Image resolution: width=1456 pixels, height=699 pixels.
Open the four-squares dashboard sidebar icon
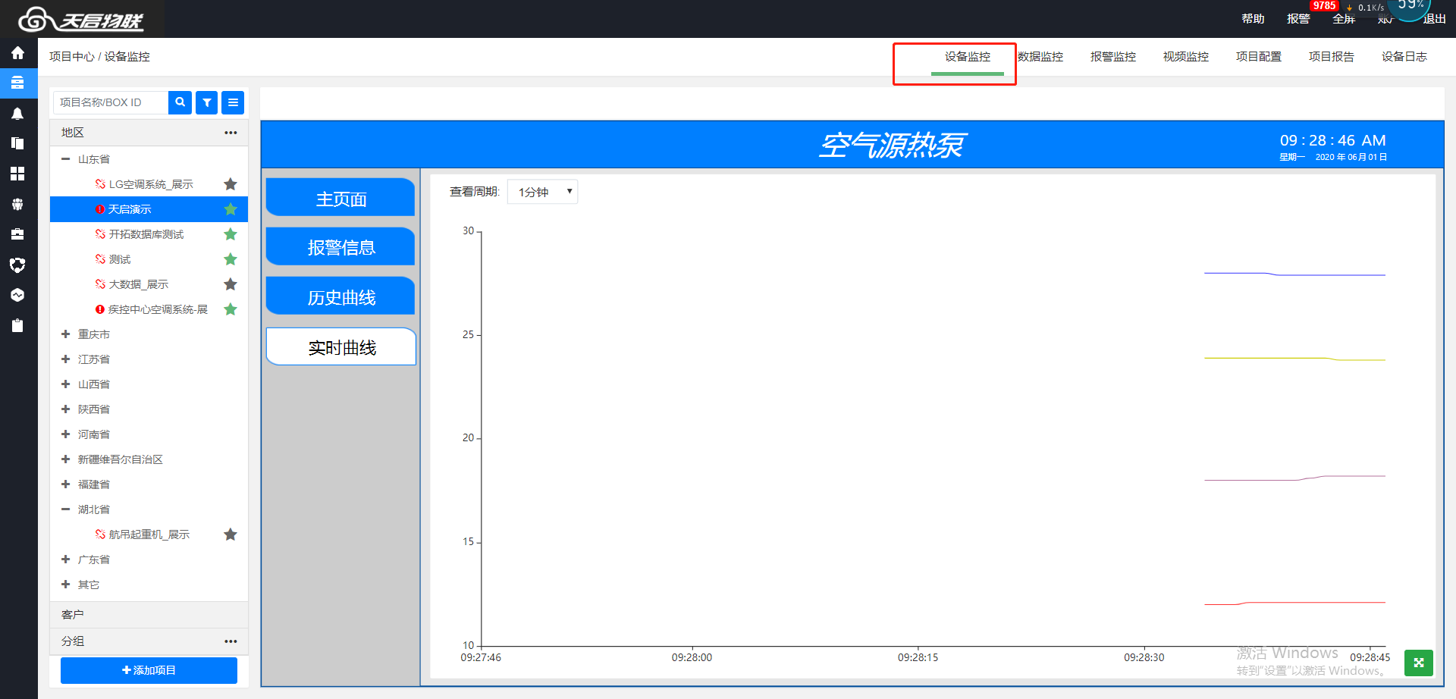(x=17, y=174)
